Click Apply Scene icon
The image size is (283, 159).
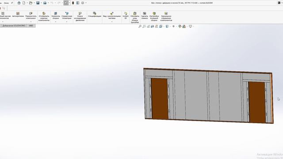click(x=184, y=26)
